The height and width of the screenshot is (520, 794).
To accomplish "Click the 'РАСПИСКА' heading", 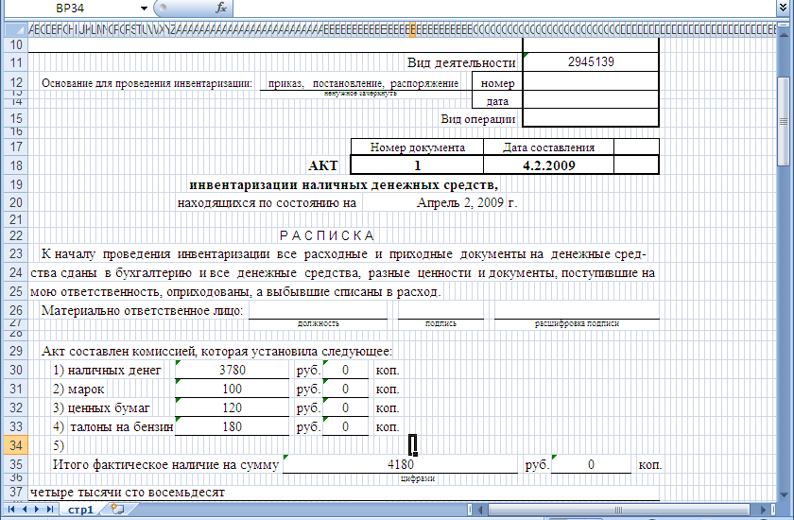I will pos(327,236).
